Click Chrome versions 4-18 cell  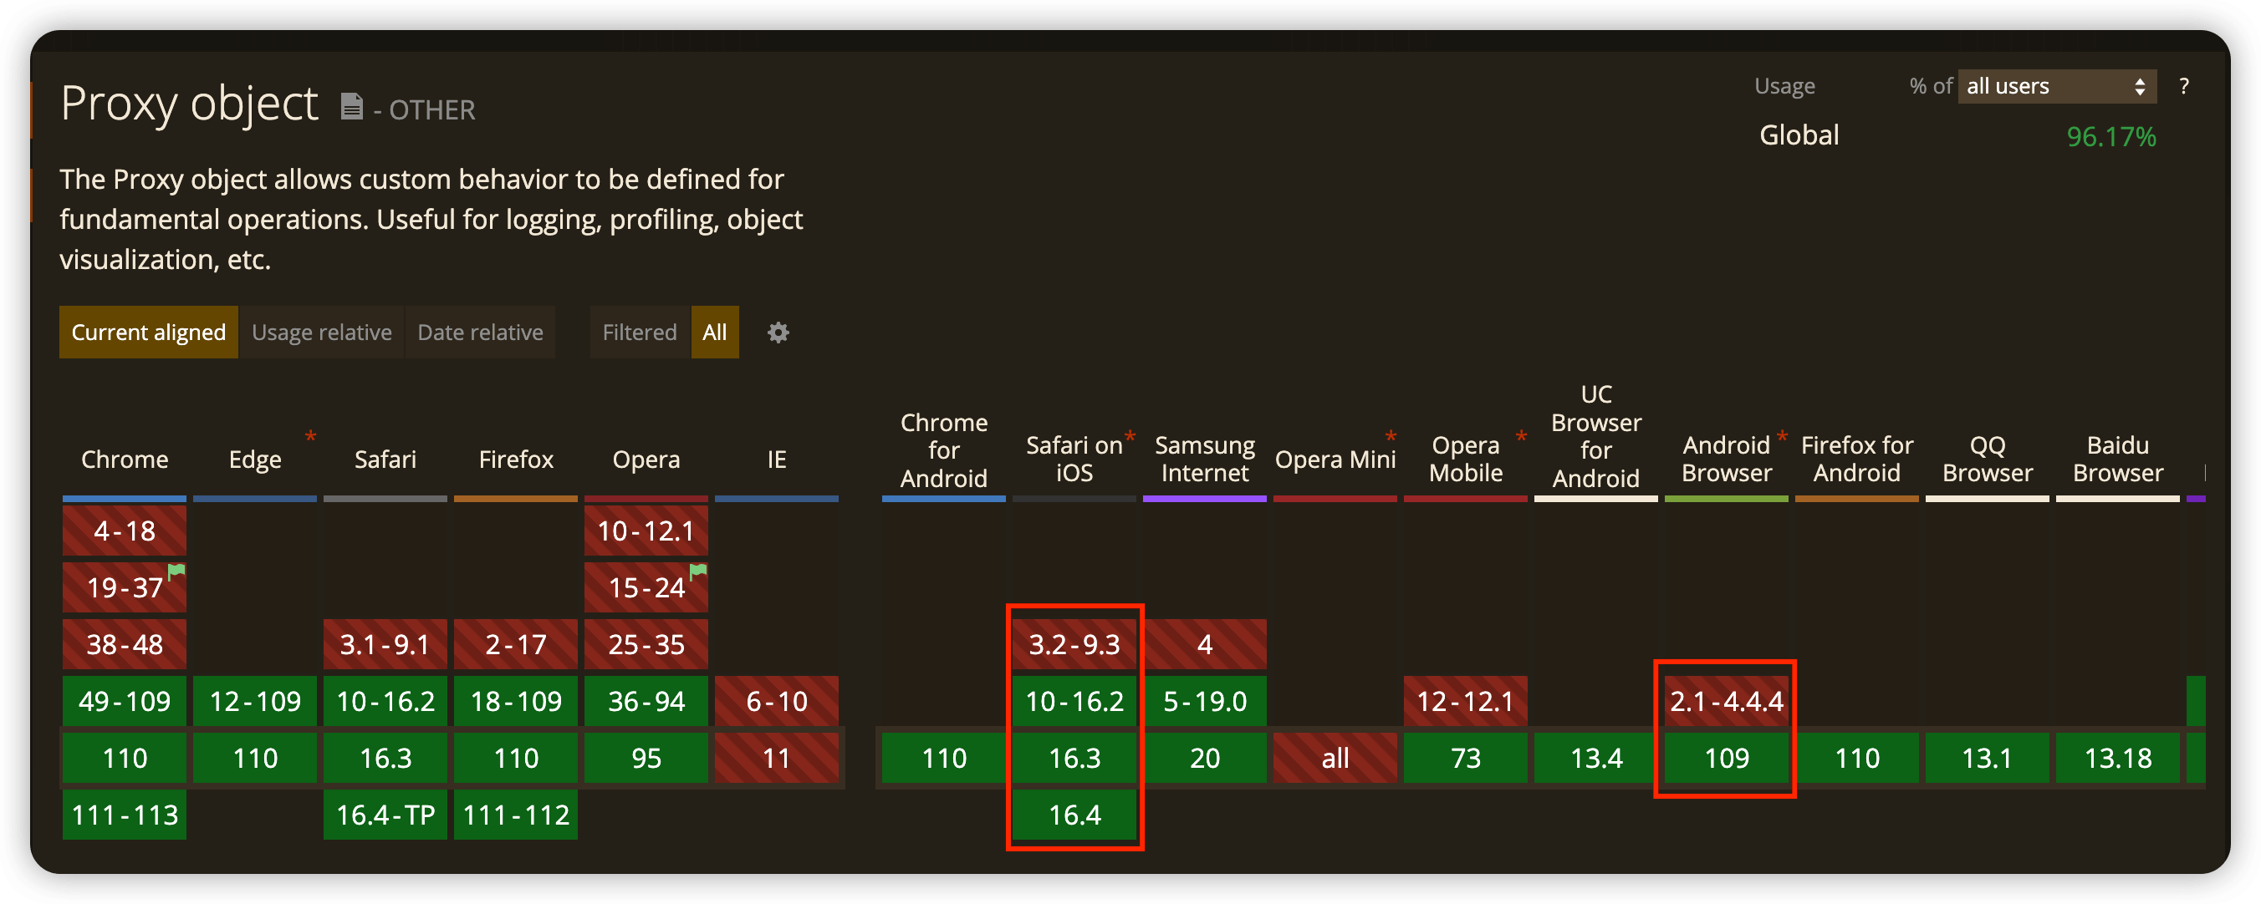click(x=125, y=531)
